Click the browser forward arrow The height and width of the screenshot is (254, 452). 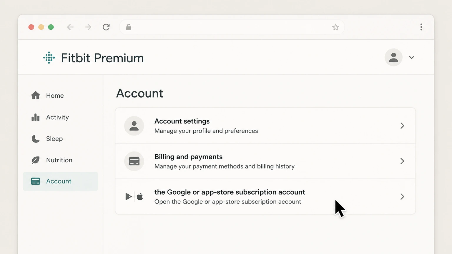[x=88, y=27]
